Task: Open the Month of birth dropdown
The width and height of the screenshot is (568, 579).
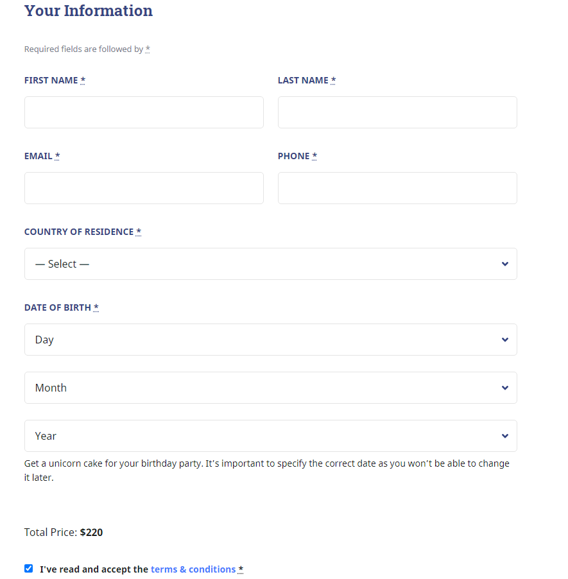Action: click(271, 388)
